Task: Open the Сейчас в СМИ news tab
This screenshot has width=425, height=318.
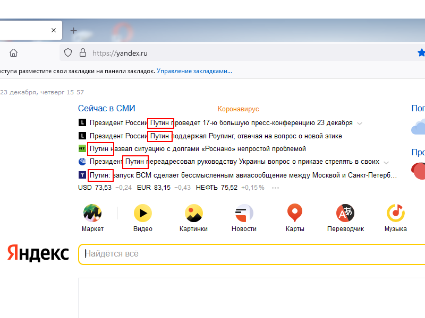Action: coord(107,108)
